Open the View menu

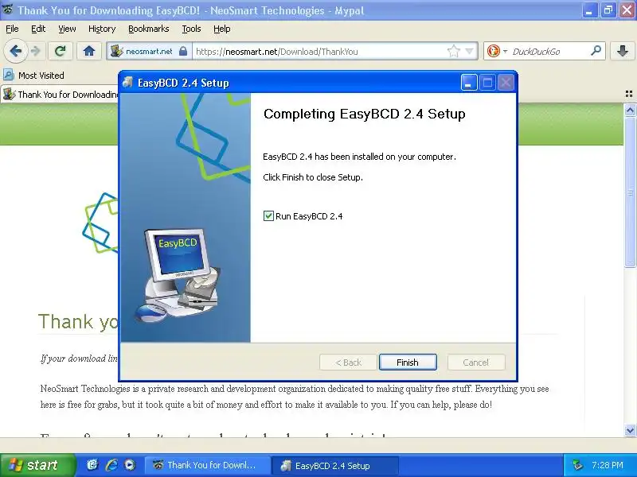click(x=67, y=29)
